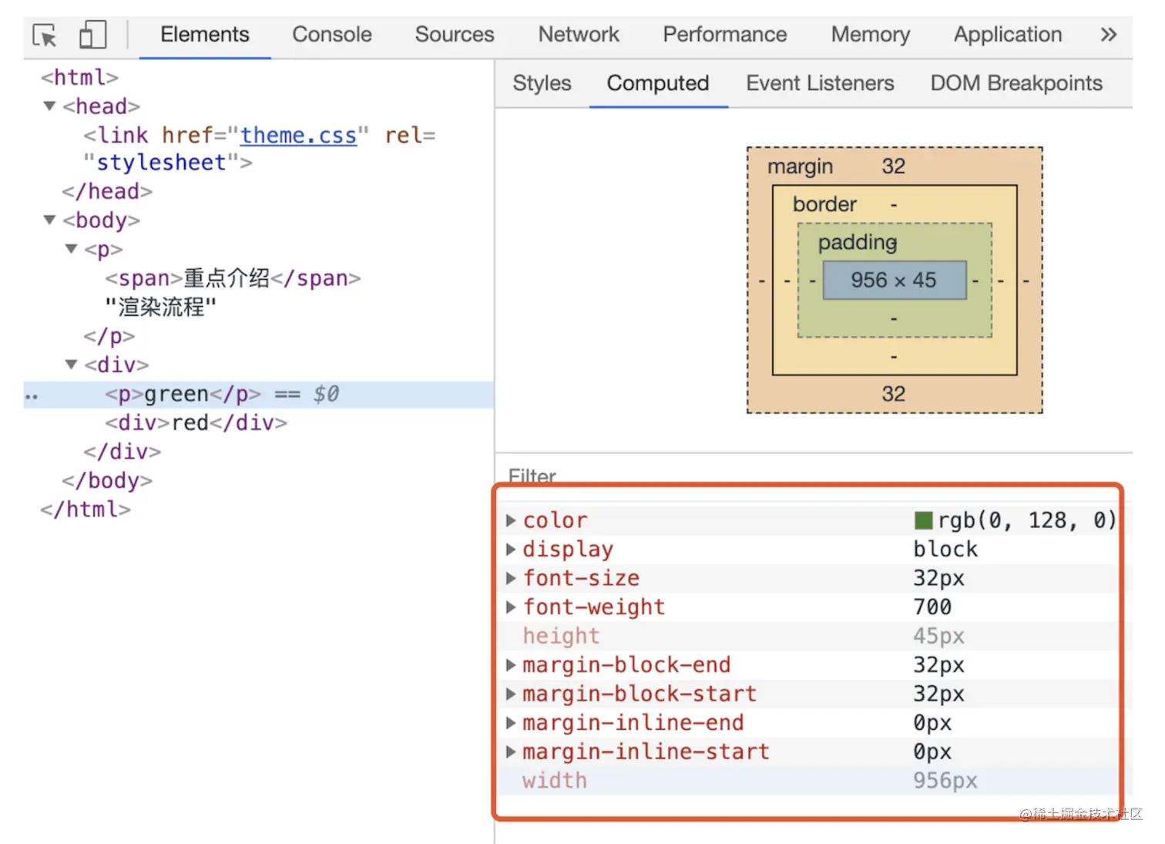Open the DOM Breakpoints tab

coord(1016,83)
